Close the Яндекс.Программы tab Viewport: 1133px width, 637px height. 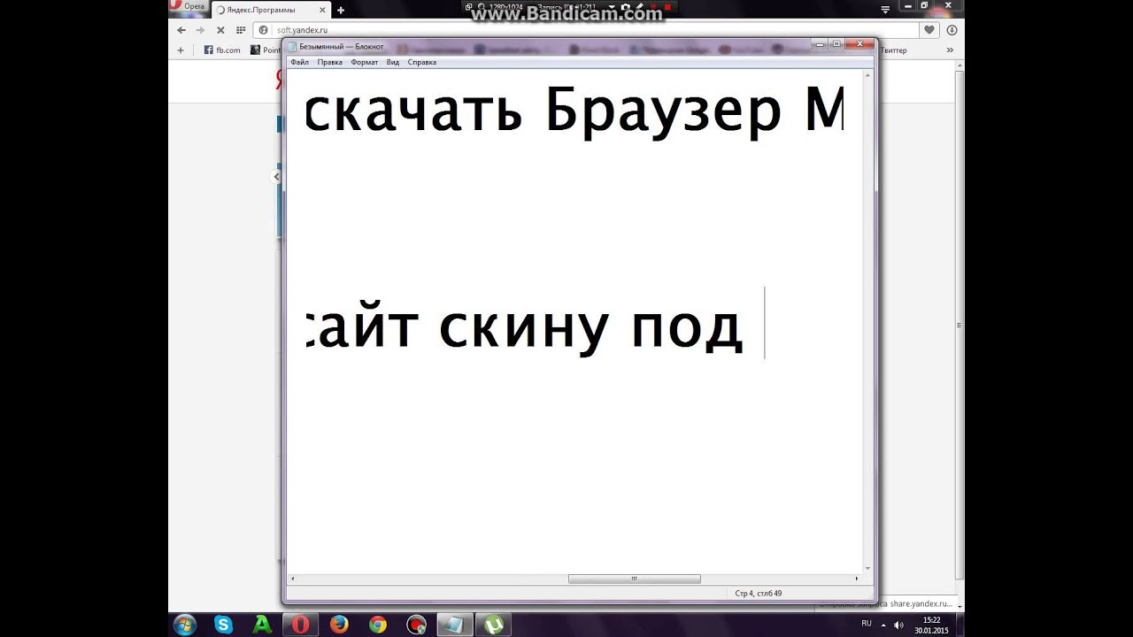coord(322,10)
